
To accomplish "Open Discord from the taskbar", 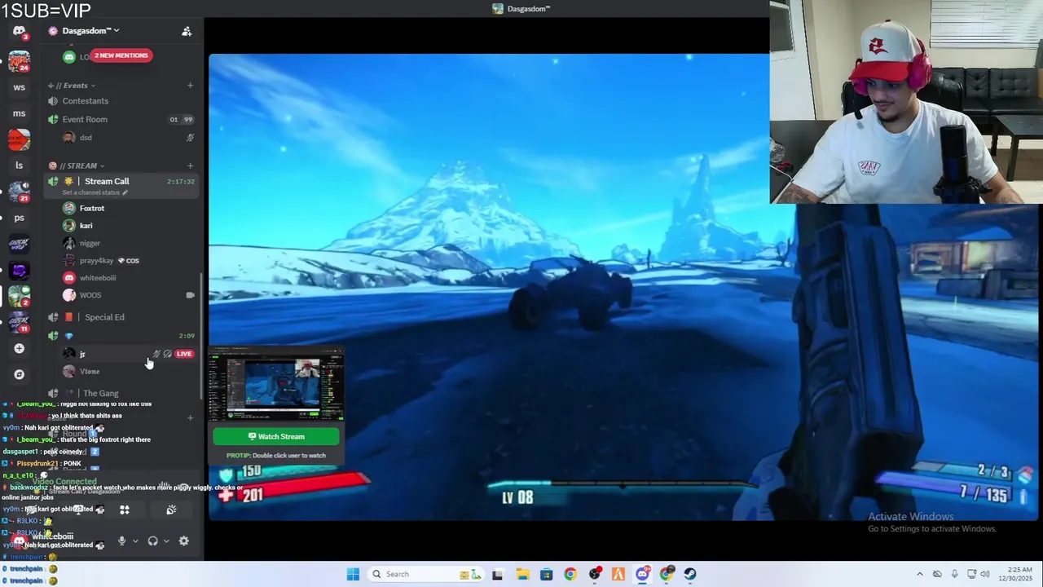I will pos(643,574).
